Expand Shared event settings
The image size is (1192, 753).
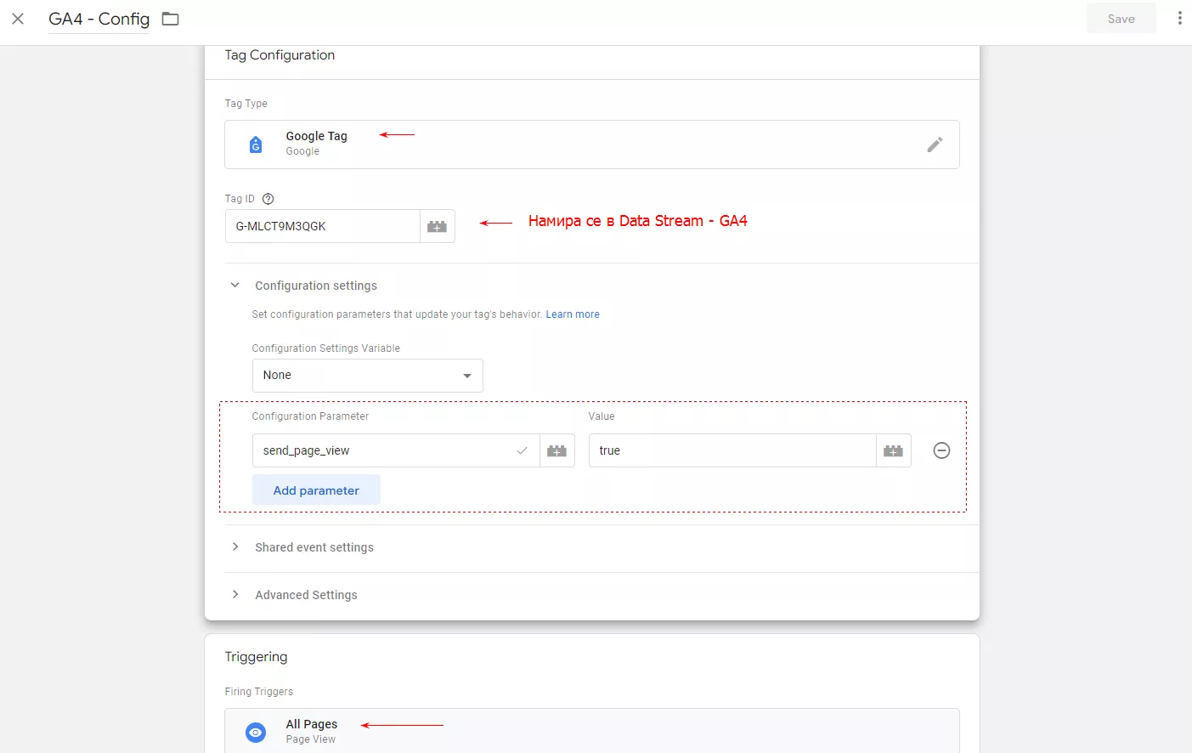(x=235, y=547)
